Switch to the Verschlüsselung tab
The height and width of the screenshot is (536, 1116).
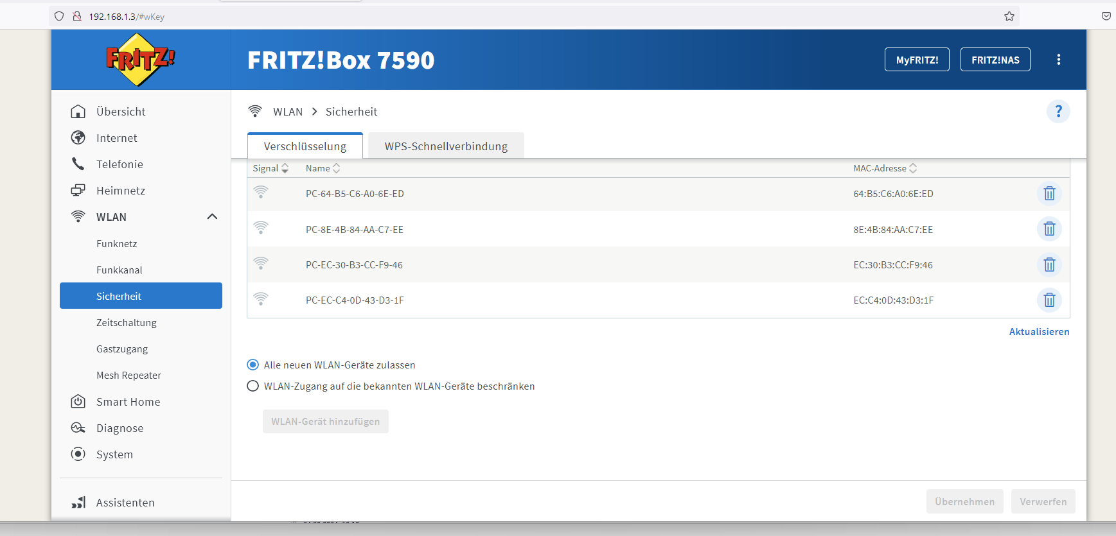click(305, 146)
